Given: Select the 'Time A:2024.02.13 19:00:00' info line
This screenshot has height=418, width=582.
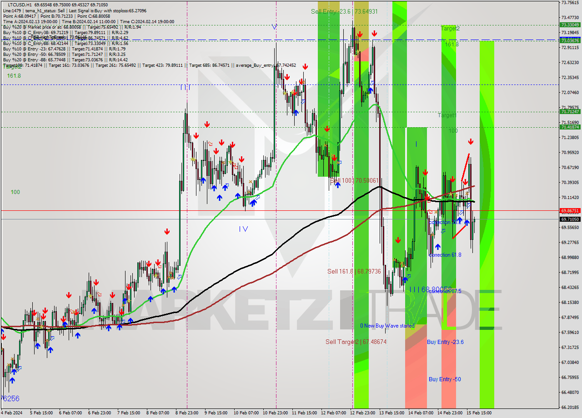Looking at the screenshot, I should click(x=88, y=21).
